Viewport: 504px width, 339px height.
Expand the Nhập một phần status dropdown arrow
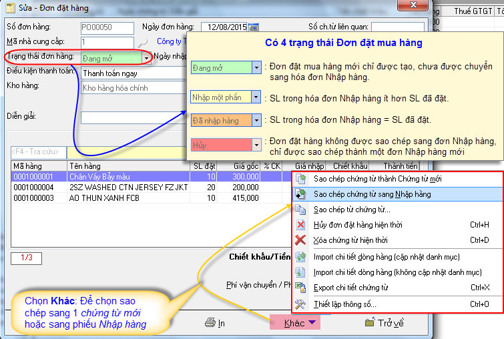tap(256, 97)
